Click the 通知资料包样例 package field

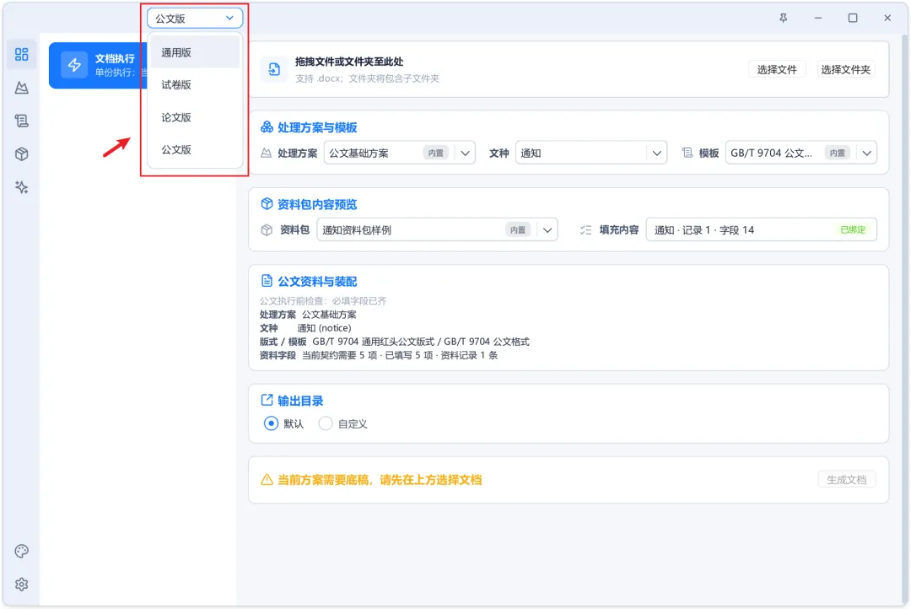[x=437, y=230]
